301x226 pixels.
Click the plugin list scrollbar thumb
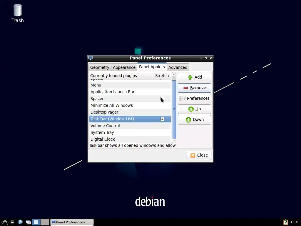pyautogui.click(x=174, y=109)
